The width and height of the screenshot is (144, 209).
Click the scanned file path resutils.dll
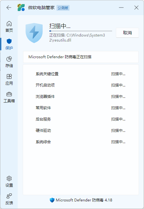click(77, 38)
